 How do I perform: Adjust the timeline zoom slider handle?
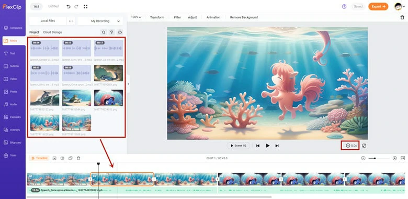coord(375,158)
